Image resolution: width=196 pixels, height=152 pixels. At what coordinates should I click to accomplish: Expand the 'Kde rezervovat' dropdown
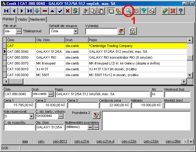[31, 116]
